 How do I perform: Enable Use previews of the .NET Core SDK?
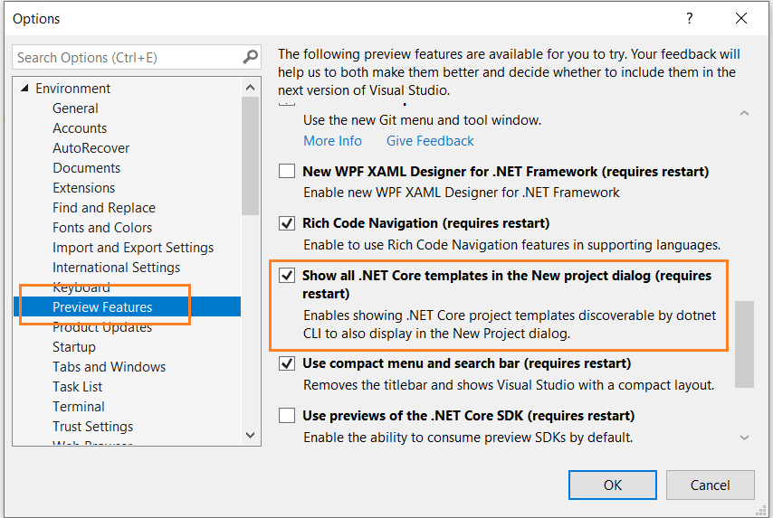pos(287,416)
